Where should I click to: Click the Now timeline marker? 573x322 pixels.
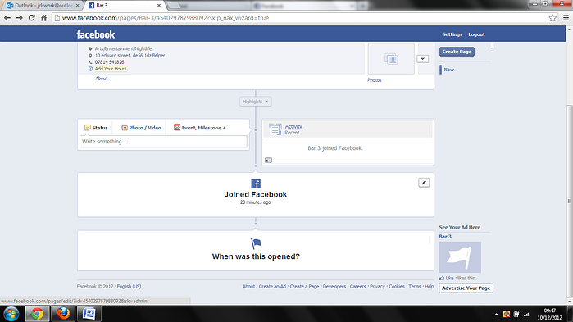pyautogui.click(x=448, y=70)
